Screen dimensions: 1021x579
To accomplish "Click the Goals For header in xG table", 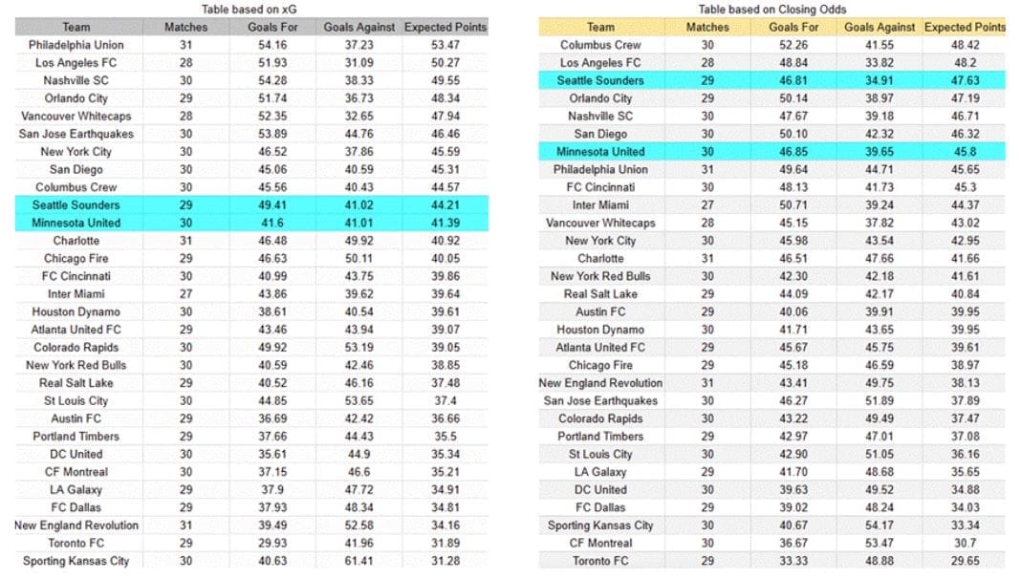I will point(272,28).
